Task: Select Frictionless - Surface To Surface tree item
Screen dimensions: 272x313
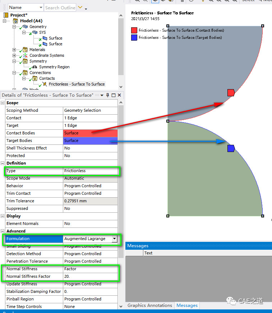Action: (77, 84)
